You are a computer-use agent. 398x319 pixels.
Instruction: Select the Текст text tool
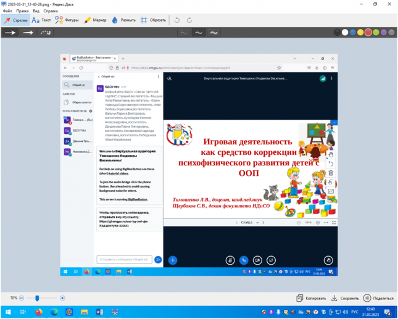pos(41,20)
